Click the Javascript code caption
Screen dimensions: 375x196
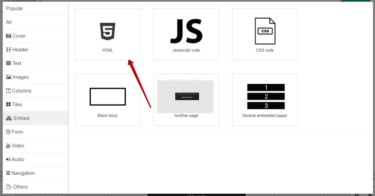point(186,50)
